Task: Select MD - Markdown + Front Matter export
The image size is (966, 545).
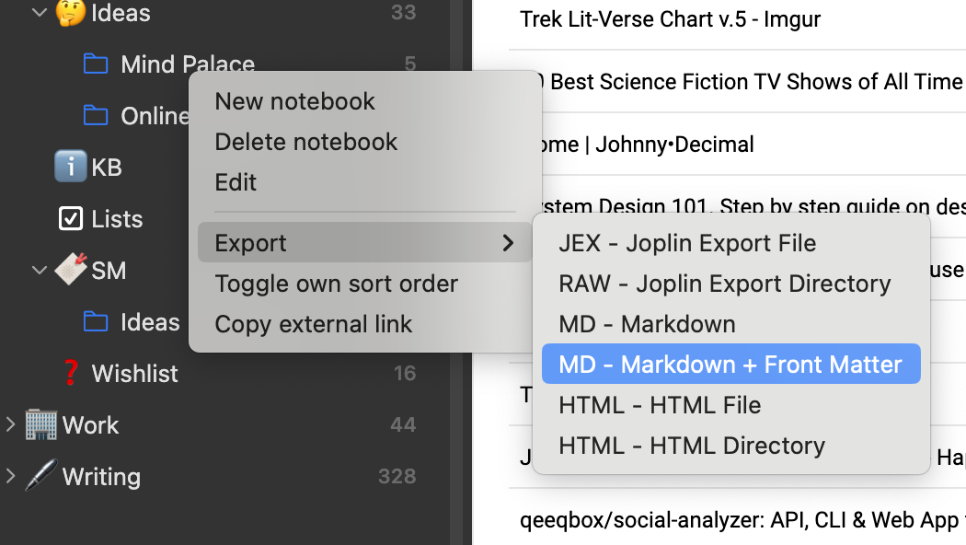Action: 730,365
